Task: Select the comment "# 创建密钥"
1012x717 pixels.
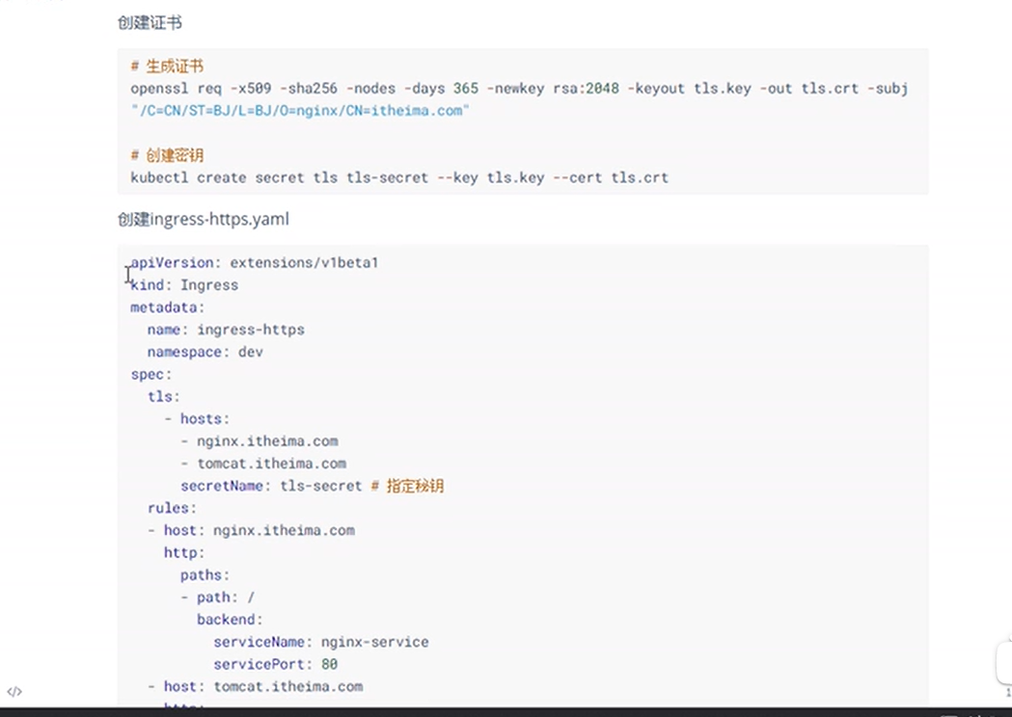Action: [167, 155]
